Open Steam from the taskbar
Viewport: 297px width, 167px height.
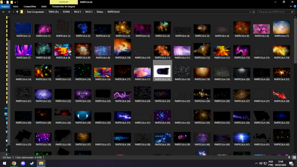point(32,163)
